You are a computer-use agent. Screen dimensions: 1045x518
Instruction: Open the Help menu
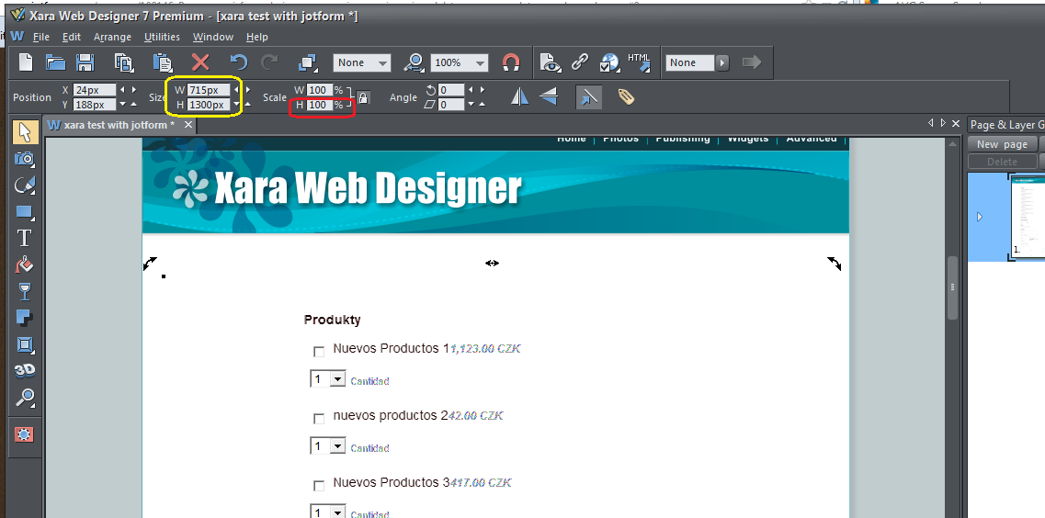tap(256, 37)
